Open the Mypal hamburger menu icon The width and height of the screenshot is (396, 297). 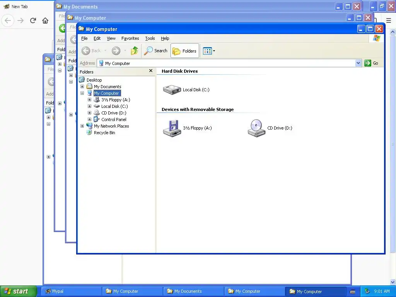tap(389, 20)
